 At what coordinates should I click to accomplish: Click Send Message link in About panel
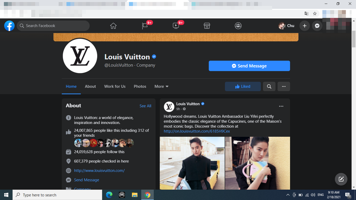[x=87, y=180]
